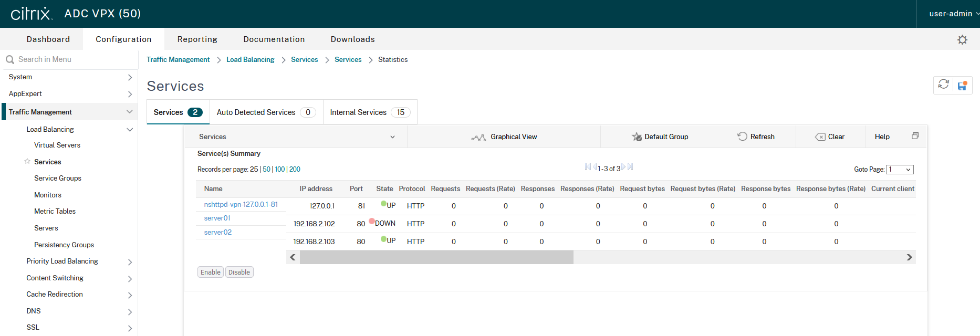
Task: Click the horizontal table scrollbar
Action: [436, 257]
